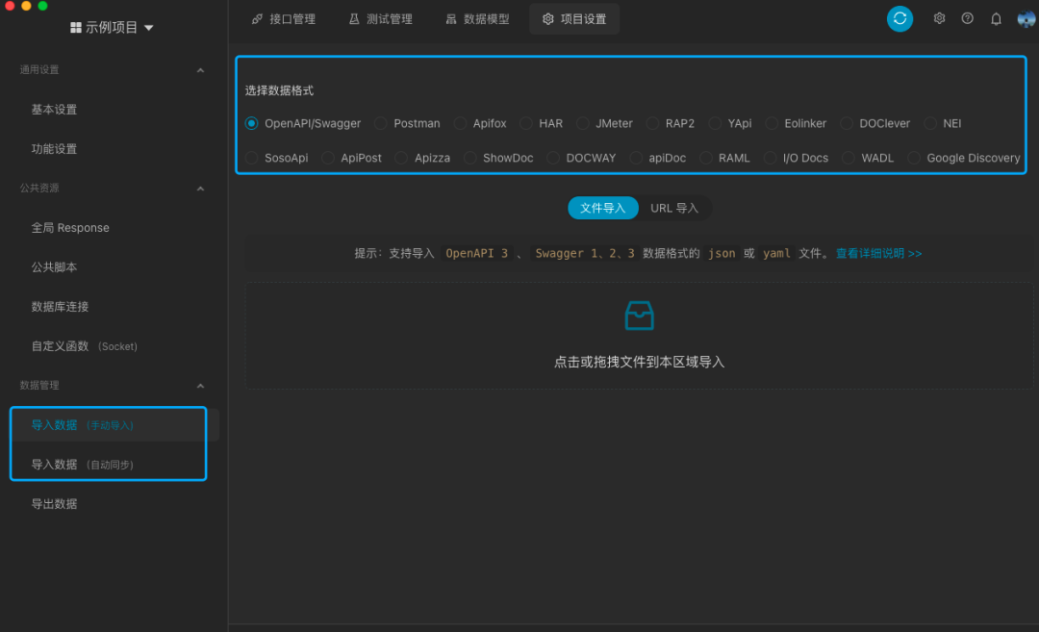Open 全局 Response in the sidebar

tap(70, 228)
